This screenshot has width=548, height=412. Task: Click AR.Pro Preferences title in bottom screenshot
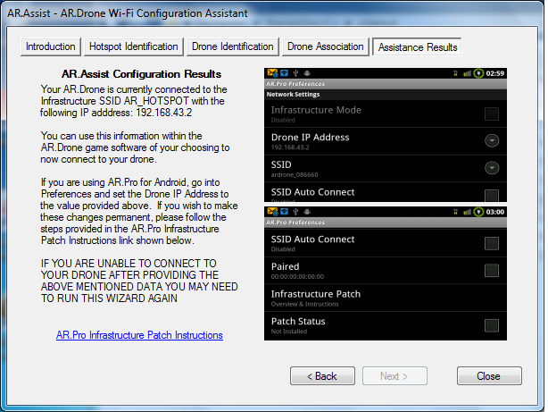tap(295, 223)
